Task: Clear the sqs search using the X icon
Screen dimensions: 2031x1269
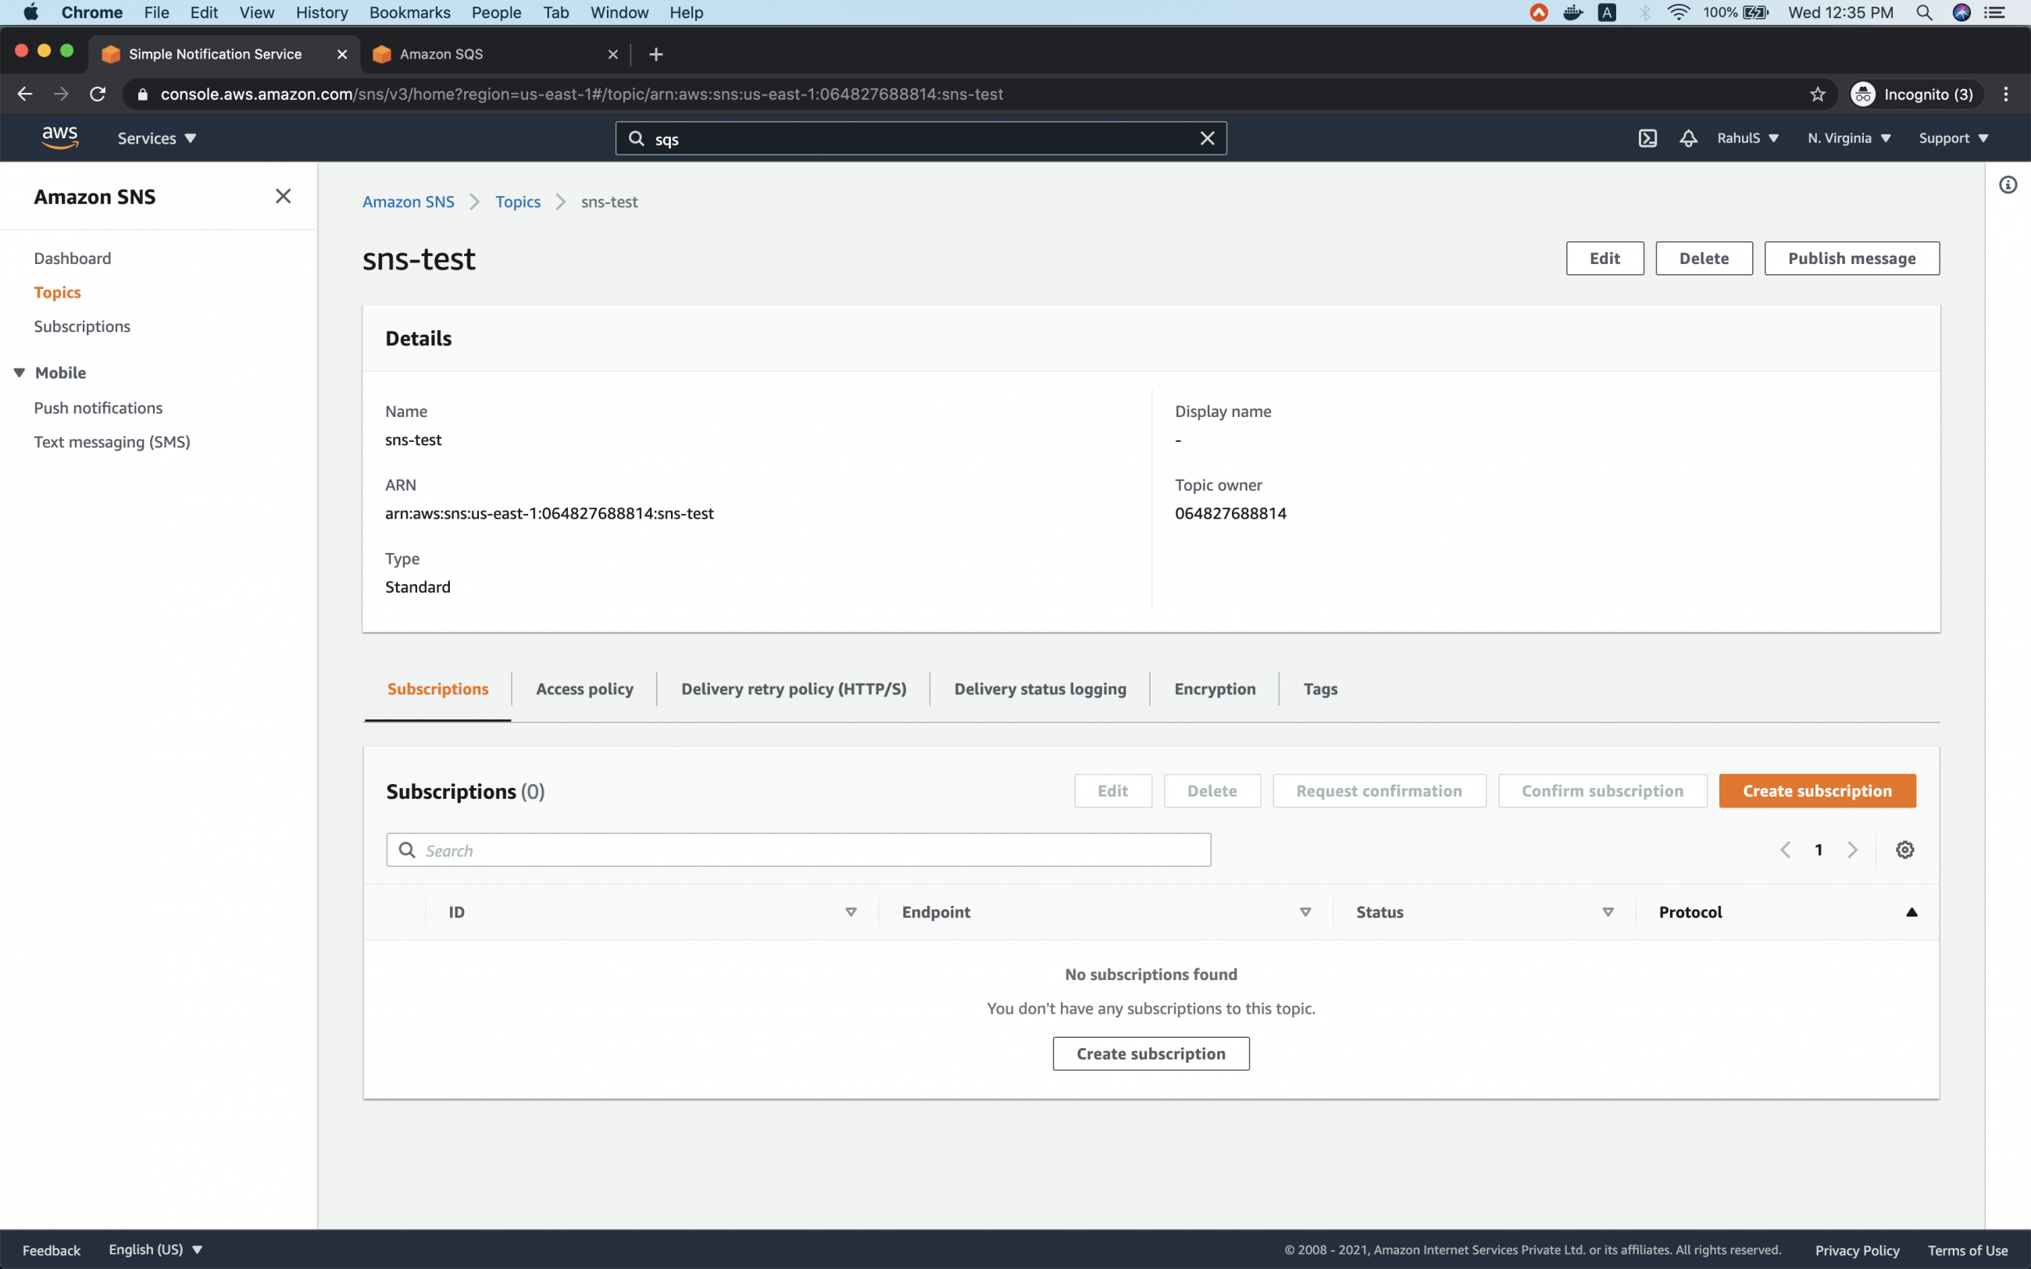Action: [1208, 137]
